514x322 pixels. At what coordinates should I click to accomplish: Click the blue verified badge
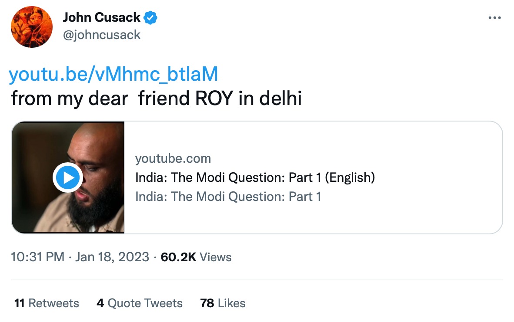[150, 18]
